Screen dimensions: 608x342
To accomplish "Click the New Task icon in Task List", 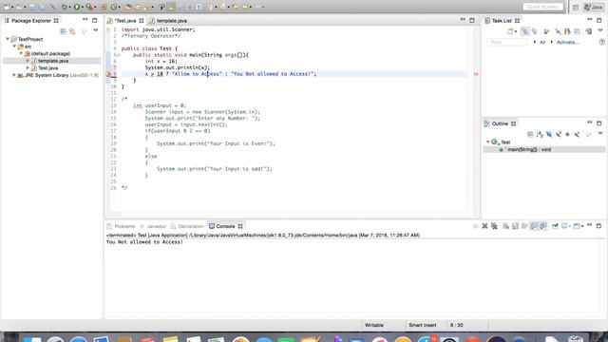I will pyautogui.click(x=510, y=31).
